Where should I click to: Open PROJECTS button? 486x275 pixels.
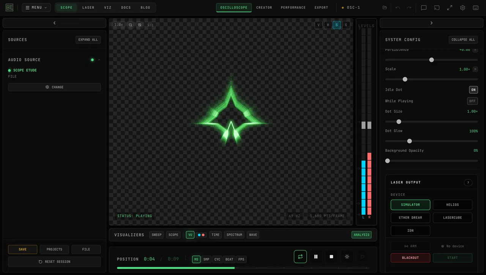click(x=54, y=250)
